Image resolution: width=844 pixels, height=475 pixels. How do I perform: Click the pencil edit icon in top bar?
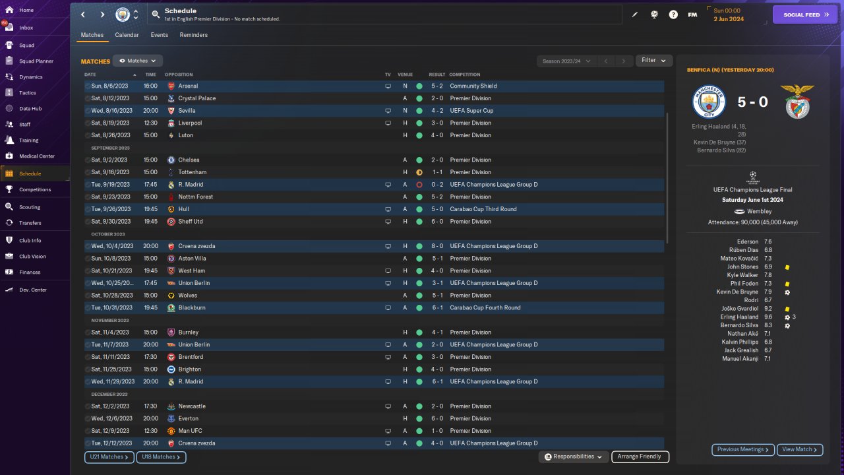[635, 15]
